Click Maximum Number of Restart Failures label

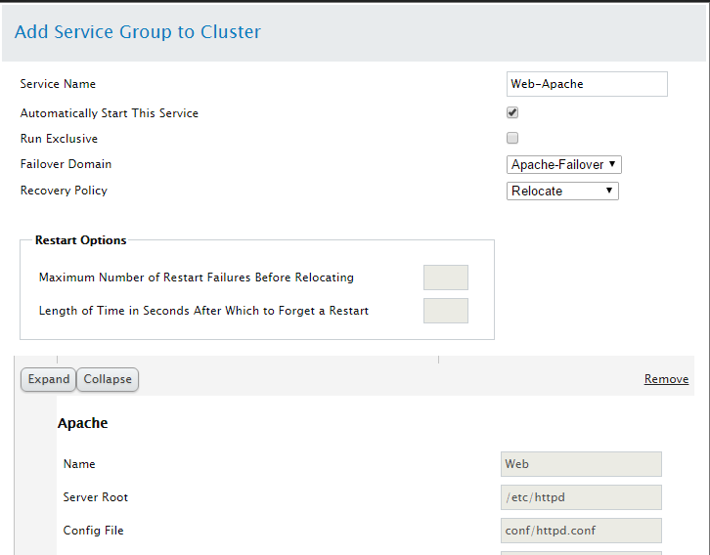(197, 277)
